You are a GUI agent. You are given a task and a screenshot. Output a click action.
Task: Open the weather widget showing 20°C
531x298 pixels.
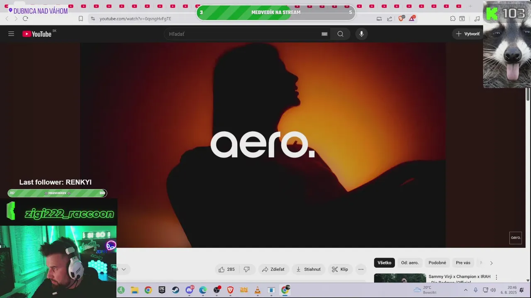pos(425,290)
